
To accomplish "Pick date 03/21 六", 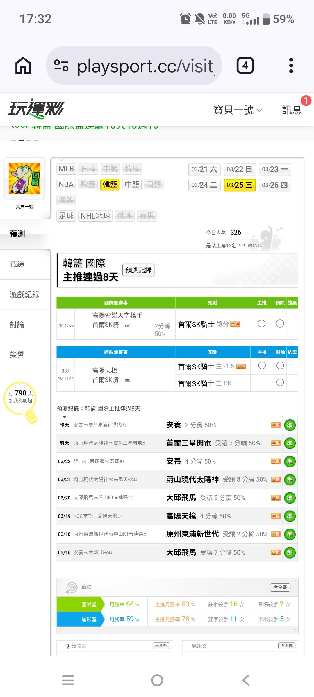I will click(204, 169).
